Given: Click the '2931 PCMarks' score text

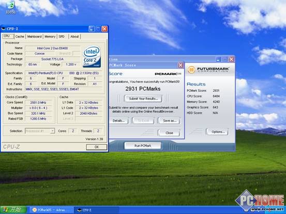Looking at the screenshot, I should click(143, 89).
